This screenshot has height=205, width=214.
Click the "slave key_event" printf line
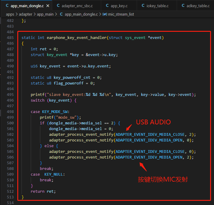113,95
